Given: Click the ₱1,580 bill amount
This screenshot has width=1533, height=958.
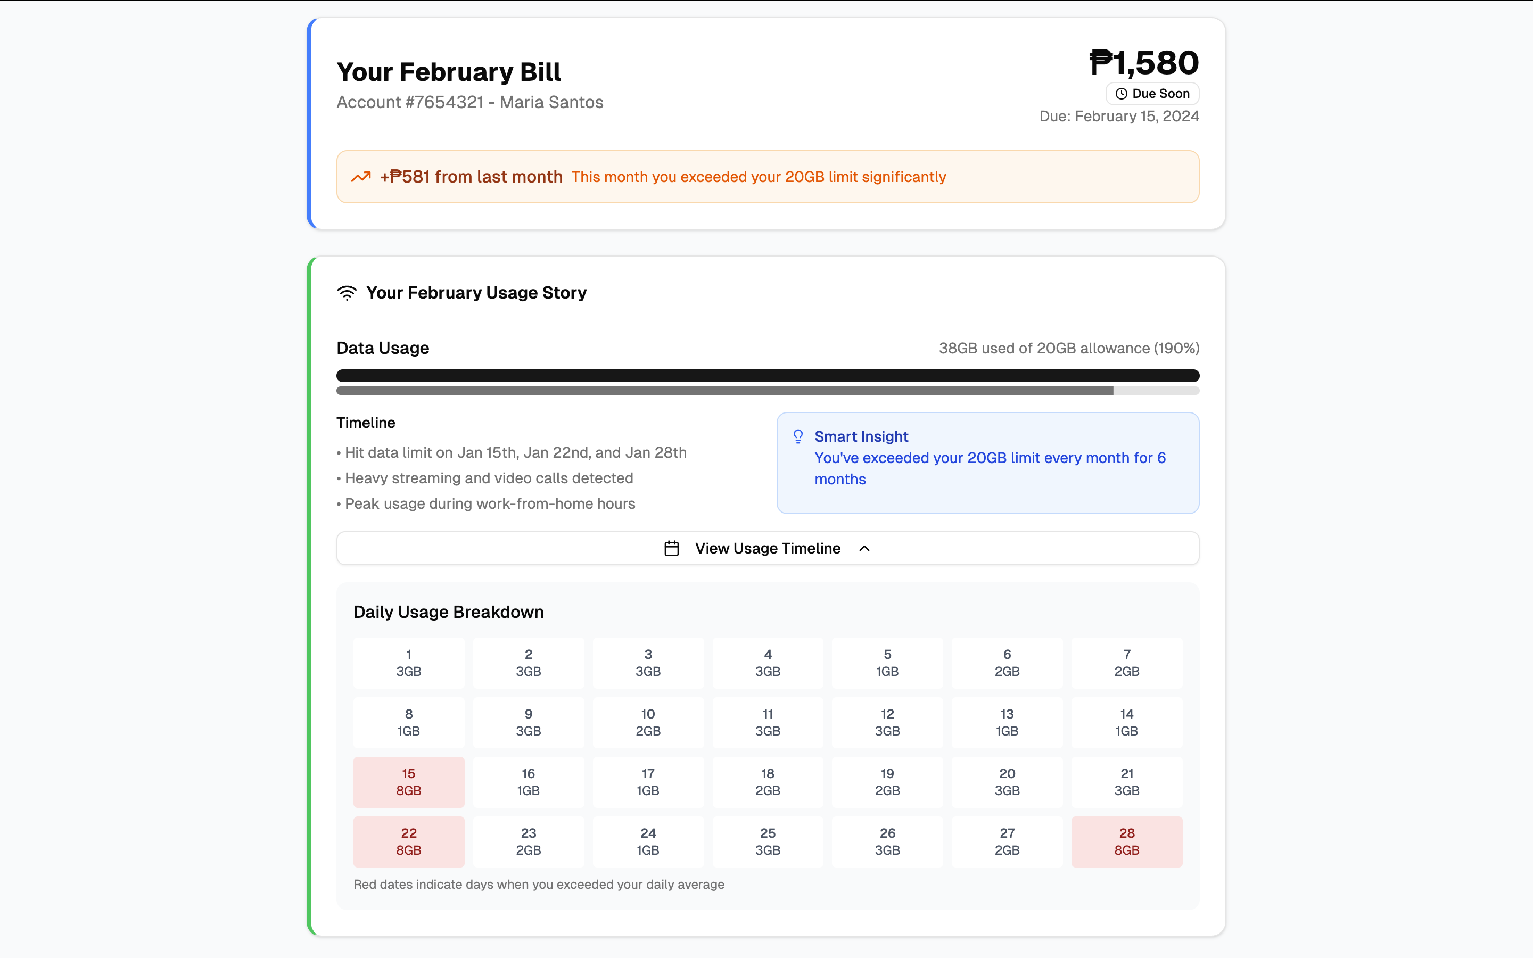Looking at the screenshot, I should point(1143,63).
